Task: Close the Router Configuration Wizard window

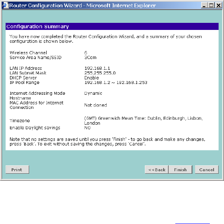Action: click(219, 5)
